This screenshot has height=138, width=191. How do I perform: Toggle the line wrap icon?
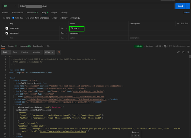pyautogui.click(x=59, y=52)
